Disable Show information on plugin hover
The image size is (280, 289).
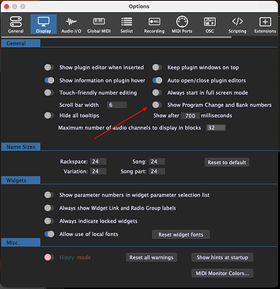[49, 80]
